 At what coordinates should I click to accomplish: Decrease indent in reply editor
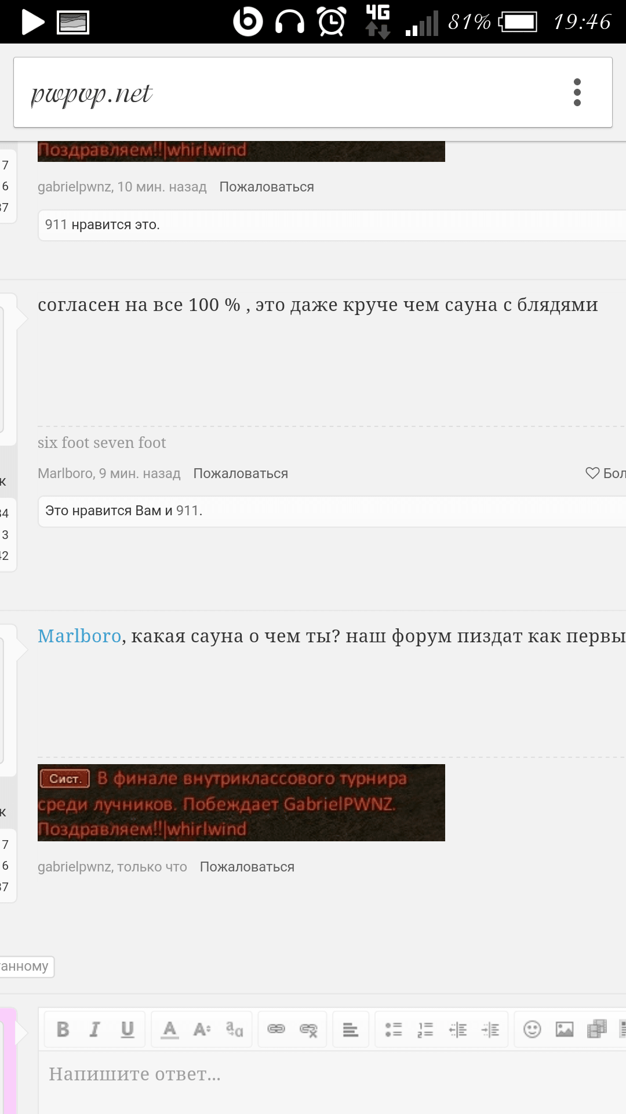(458, 1030)
